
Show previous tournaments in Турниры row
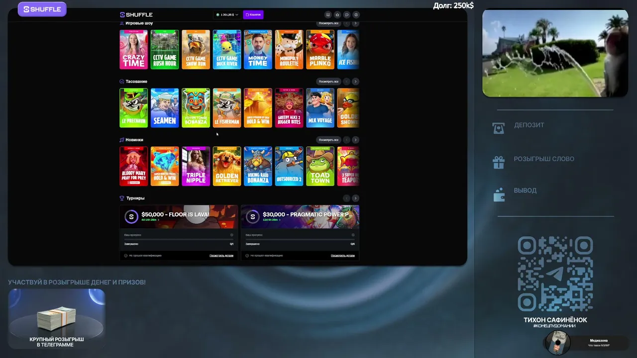point(347,198)
